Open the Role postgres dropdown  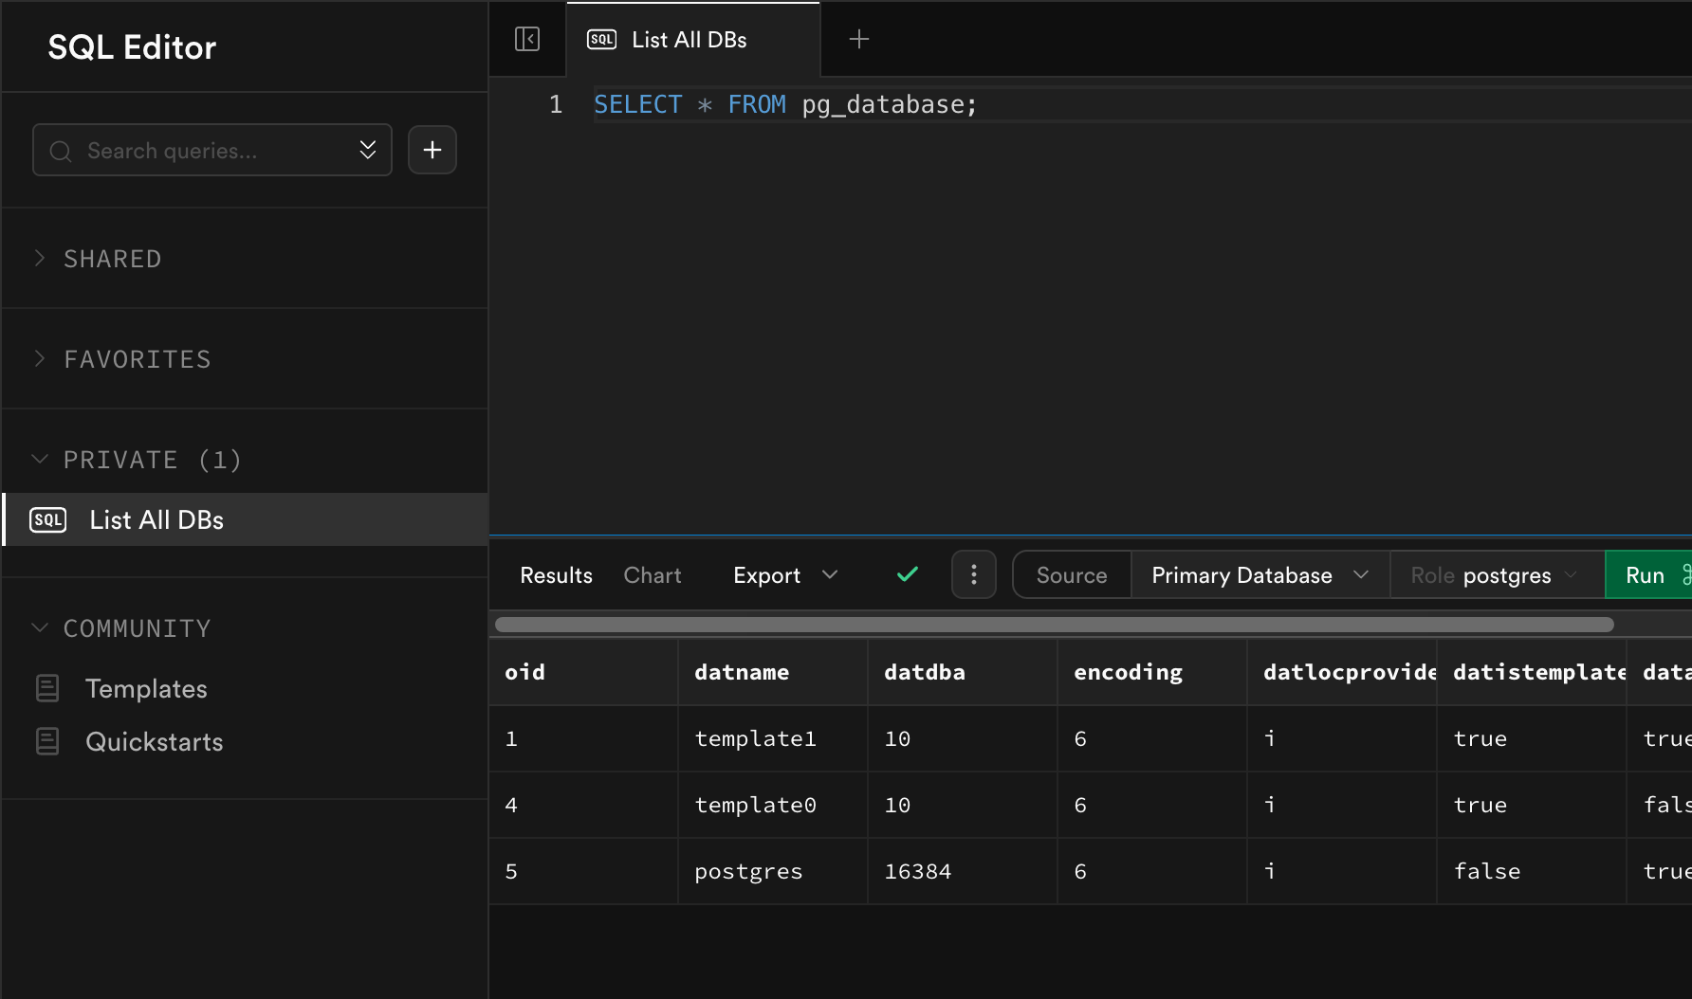click(x=1495, y=574)
